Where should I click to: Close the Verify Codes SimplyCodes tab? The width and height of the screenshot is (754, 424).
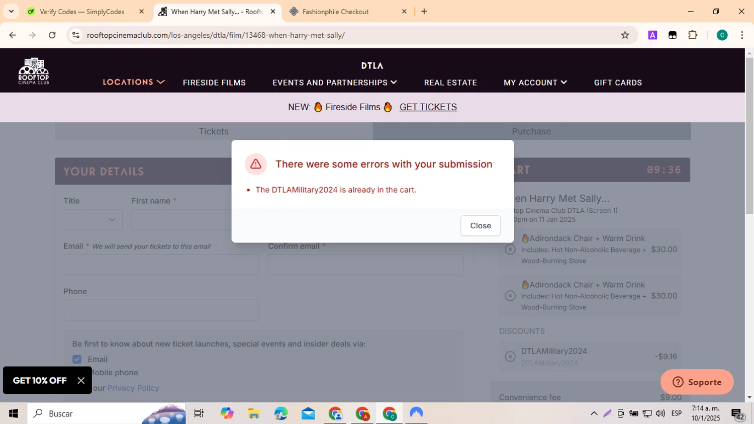[141, 12]
